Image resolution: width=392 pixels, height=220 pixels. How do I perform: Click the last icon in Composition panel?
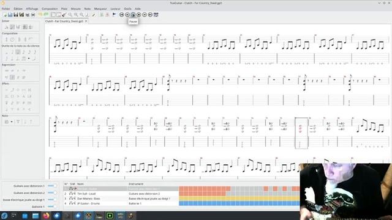[31, 39]
